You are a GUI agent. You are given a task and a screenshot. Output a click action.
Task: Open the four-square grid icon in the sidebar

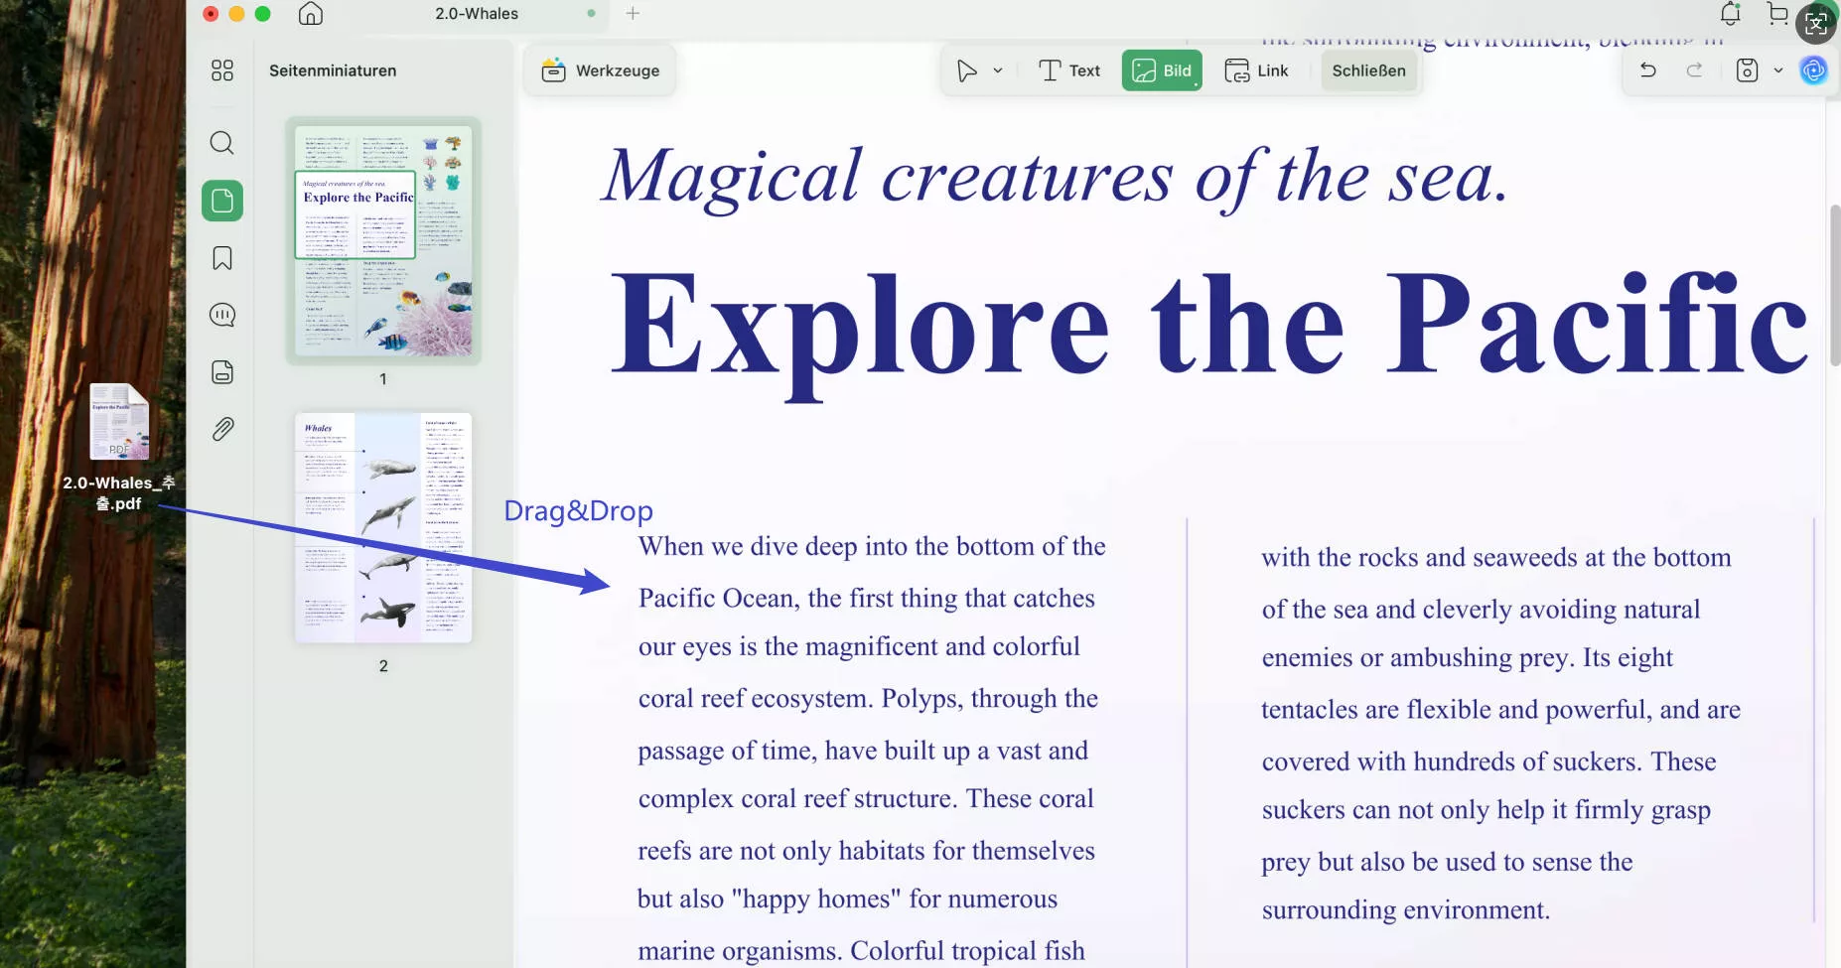coord(222,70)
